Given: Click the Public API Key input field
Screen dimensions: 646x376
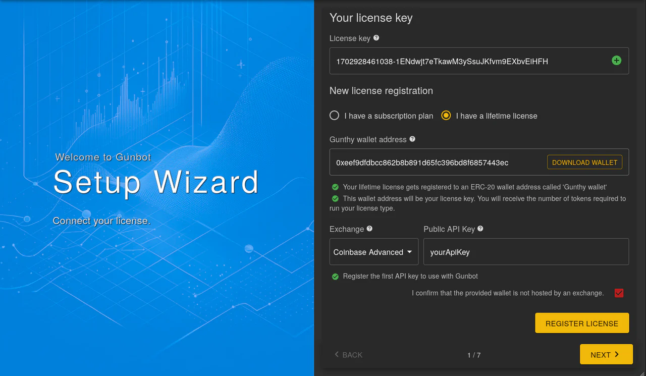Looking at the screenshot, I should [x=526, y=252].
